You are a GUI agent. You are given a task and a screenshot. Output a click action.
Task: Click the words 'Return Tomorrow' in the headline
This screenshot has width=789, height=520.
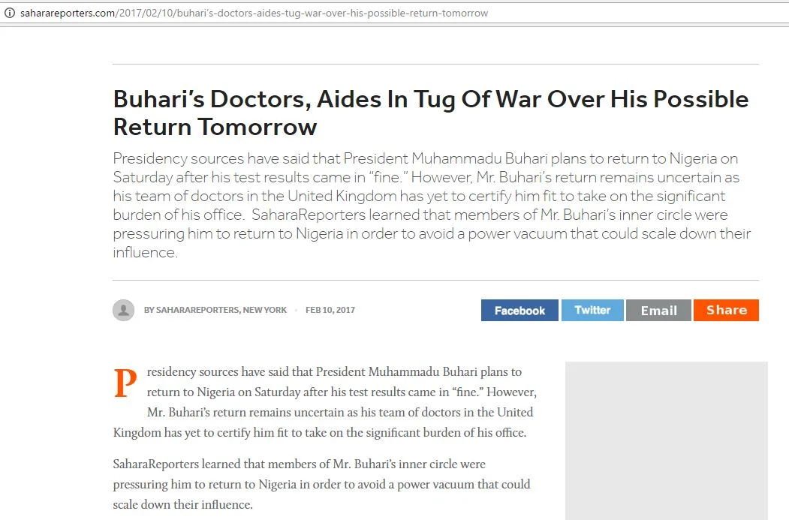[x=215, y=127]
